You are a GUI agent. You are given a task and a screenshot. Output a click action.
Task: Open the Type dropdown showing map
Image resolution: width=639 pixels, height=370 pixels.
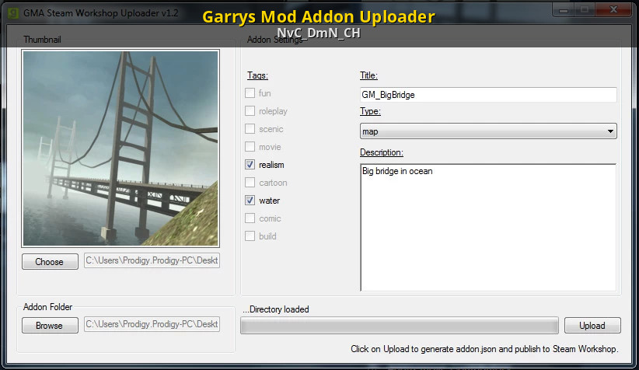click(487, 131)
